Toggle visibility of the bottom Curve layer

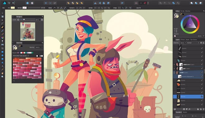202,105
